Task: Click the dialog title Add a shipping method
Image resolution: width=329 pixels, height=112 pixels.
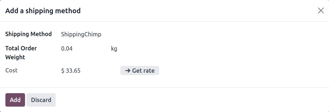Action: pos(43,11)
